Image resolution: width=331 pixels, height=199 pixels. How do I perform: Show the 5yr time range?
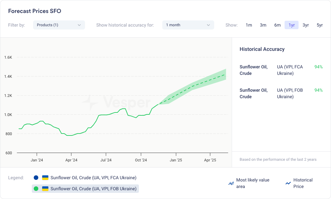(320, 25)
